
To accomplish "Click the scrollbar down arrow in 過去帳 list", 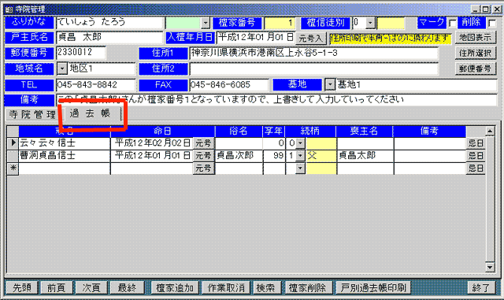I will (490, 267).
